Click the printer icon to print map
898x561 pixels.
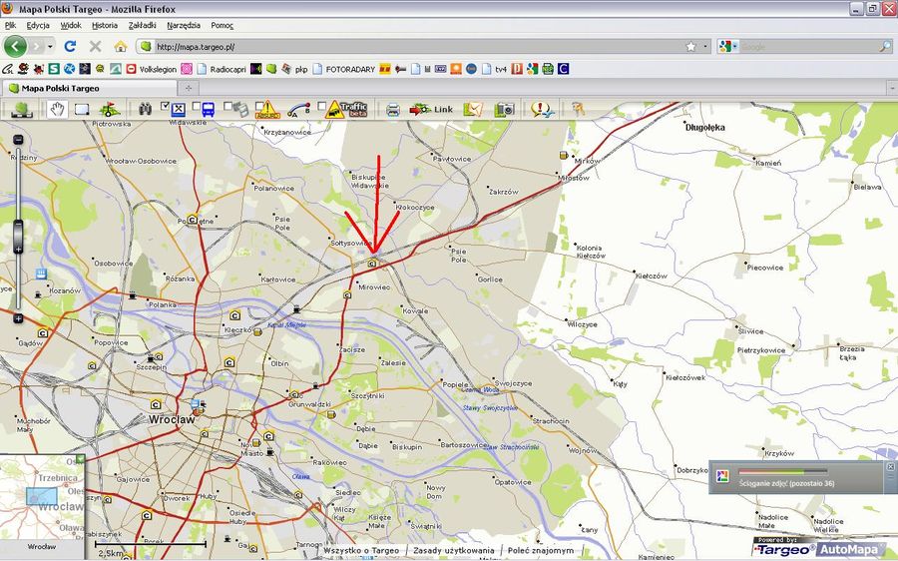(393, 110)
